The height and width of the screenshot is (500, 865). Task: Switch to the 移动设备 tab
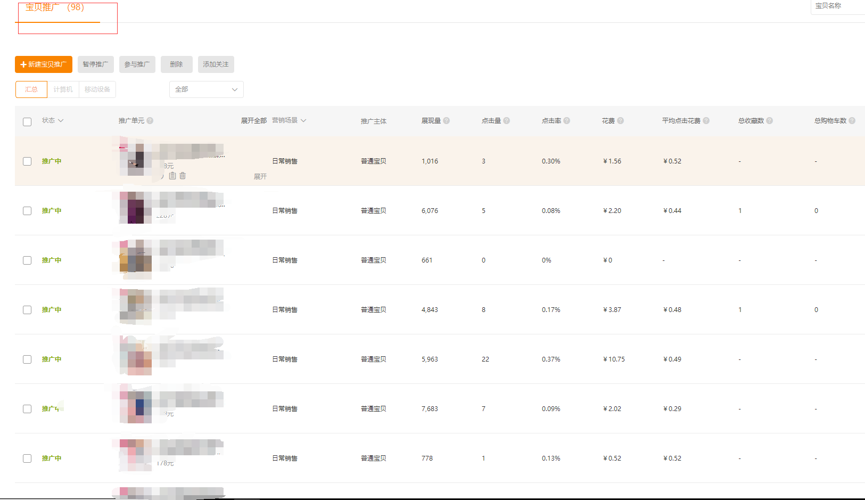tap(97, 89)
